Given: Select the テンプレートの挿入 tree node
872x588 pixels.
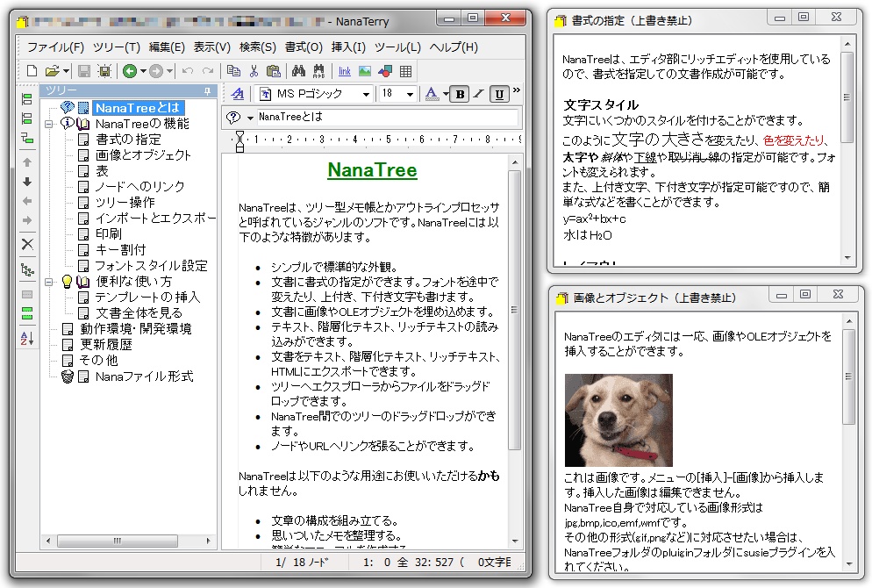Looking at the screenshot, I should pos(145,298).
